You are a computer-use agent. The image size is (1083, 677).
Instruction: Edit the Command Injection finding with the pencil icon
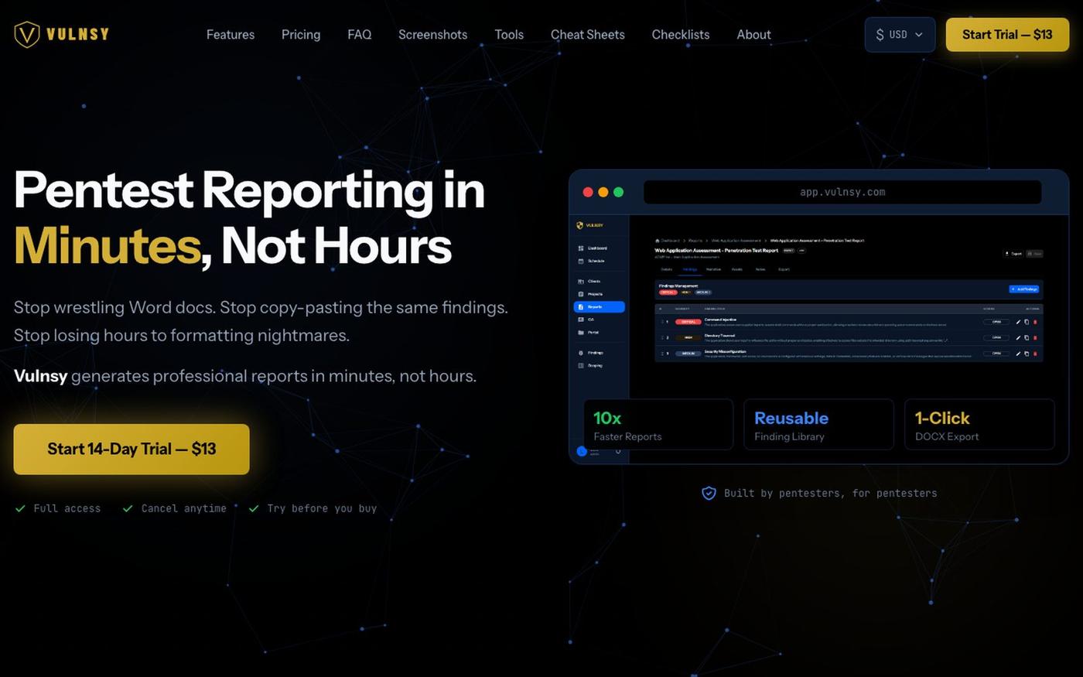point(1018,322)
